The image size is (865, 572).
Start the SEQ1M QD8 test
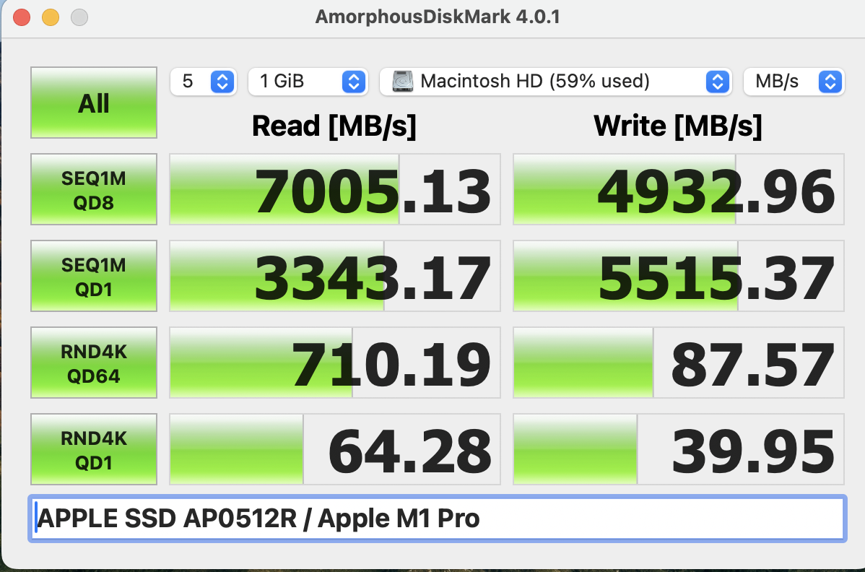(x=93, y=188)
